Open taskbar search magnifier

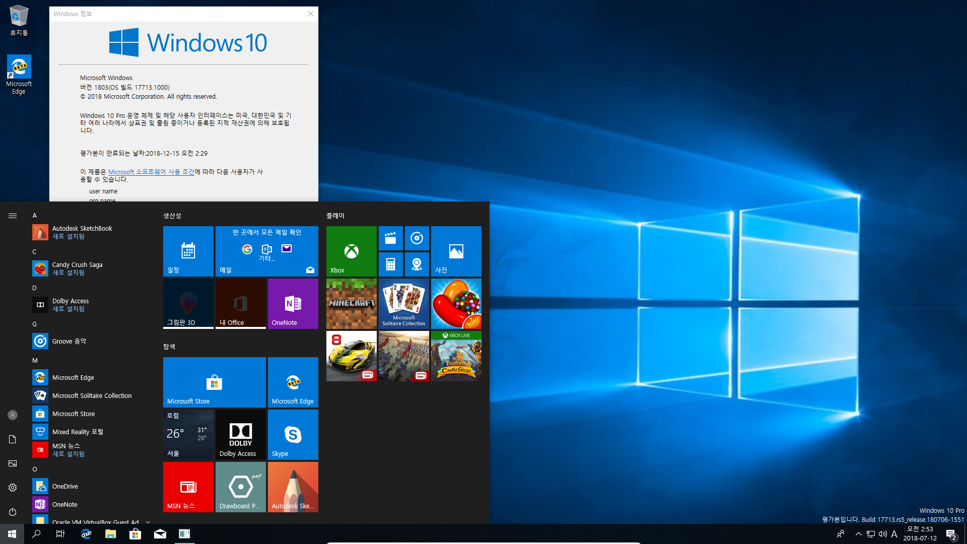click(36, 534)
